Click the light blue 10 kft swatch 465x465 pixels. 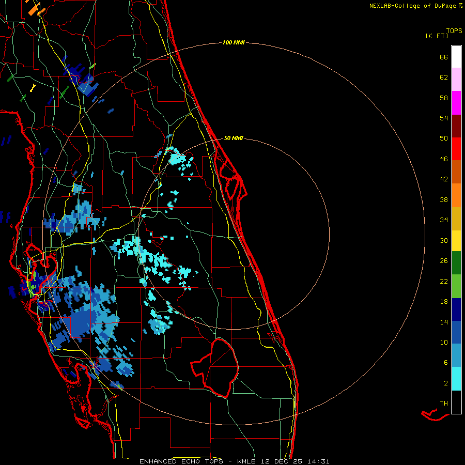(x=456, y=355)
